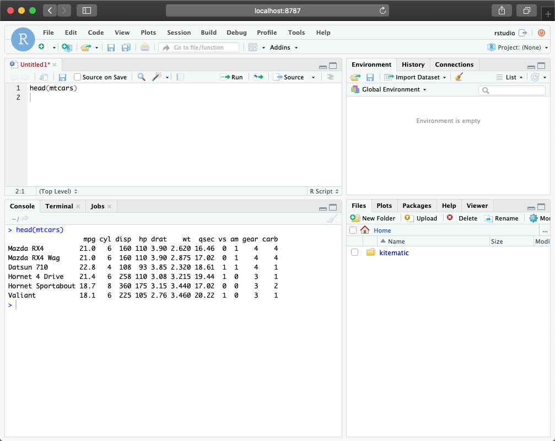Click the Run button

click(231, 77)
